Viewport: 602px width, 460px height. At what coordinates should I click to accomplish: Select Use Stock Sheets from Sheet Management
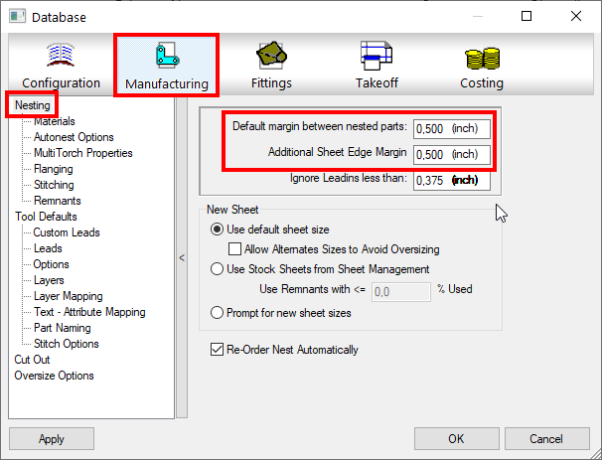217,269
